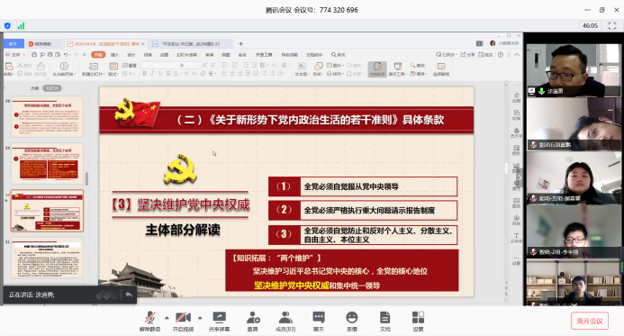
Task: Click the red Leave Meeting button
Action: (x=590, y=321)
